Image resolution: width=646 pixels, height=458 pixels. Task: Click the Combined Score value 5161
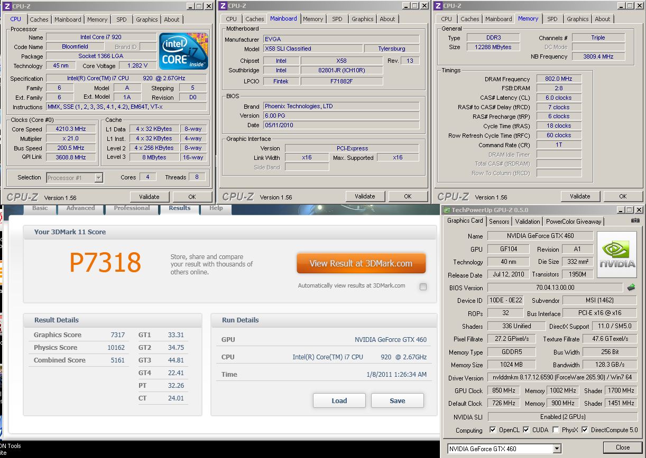click(117, 360)
